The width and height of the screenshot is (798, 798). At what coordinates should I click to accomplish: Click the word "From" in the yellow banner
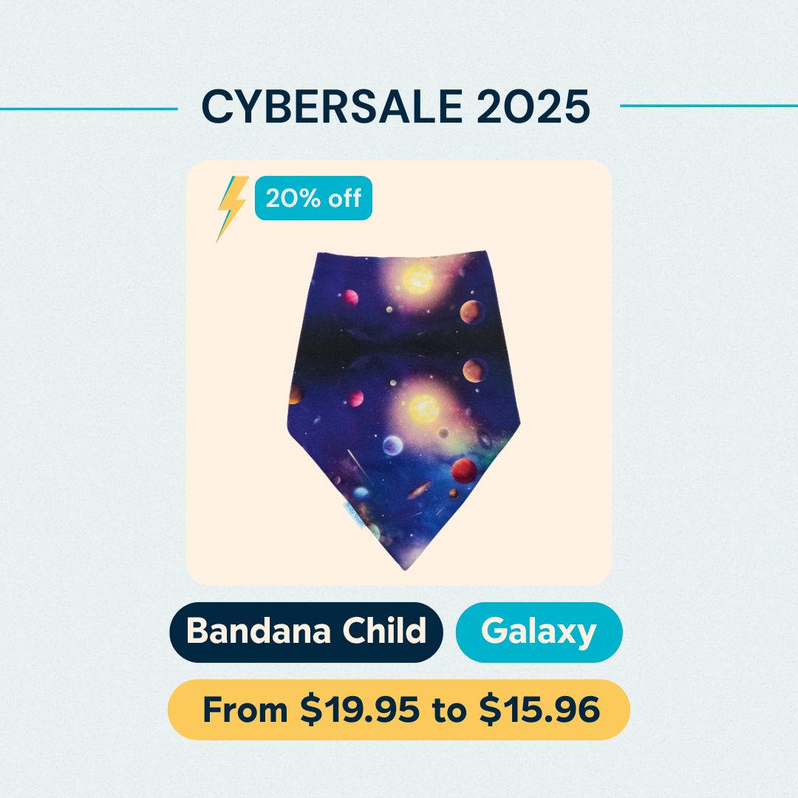245,710
